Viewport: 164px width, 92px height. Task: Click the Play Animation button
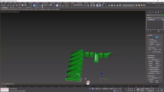(130, 89)
